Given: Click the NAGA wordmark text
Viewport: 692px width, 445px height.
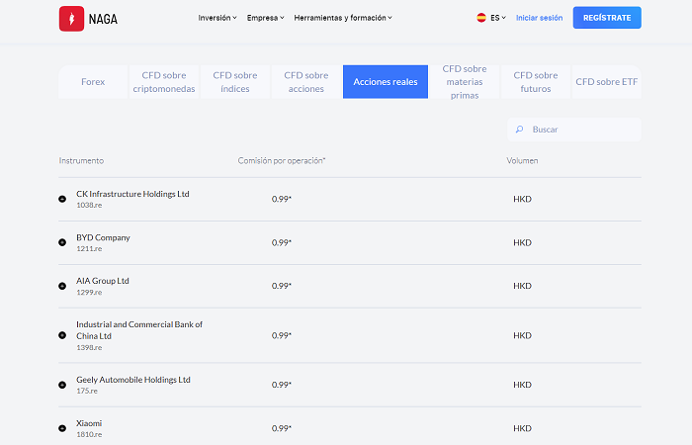Looking at the screenshot, I should tap(103, 19).
